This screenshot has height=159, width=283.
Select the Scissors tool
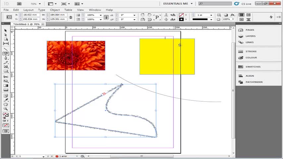tap(6, 77)
